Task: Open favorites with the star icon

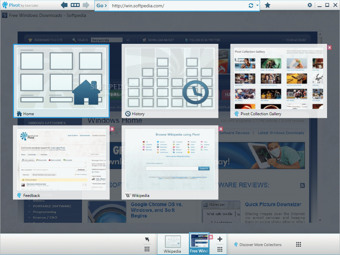Action: [x=268, y=5]
